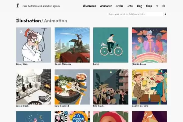
Task: Switch to the Animation heading tab
Action: tap(56, 21)
